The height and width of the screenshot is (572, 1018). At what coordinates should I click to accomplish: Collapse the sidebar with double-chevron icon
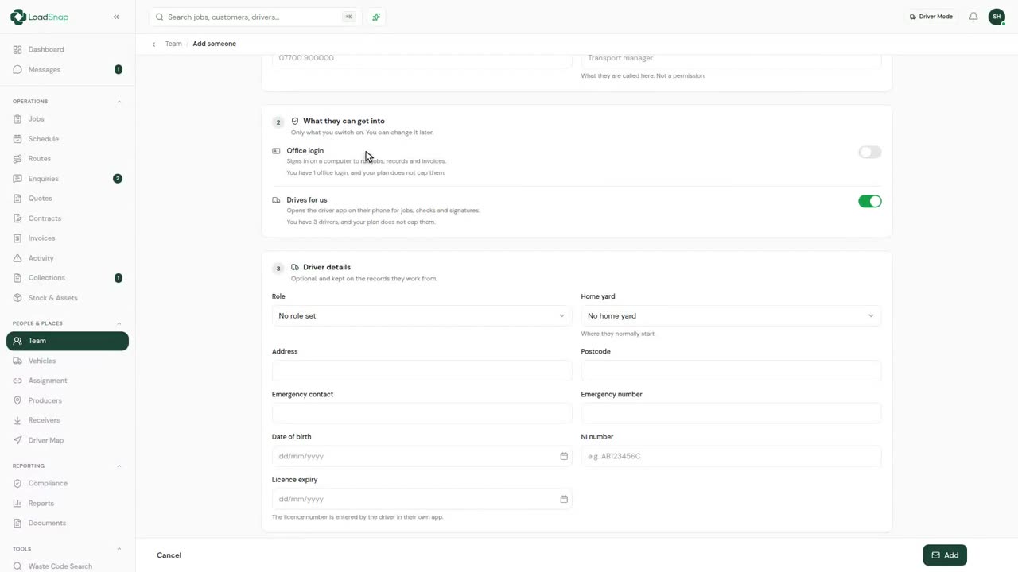(116, 17)
